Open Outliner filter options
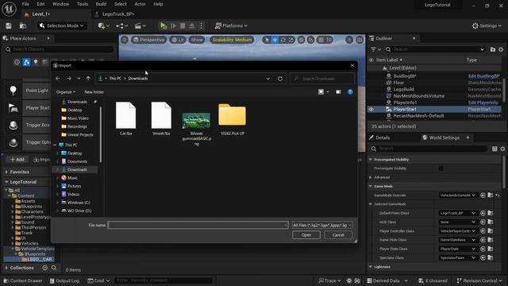Image resolution: width=508 pixels, height=286 pixels. (375, 49)
